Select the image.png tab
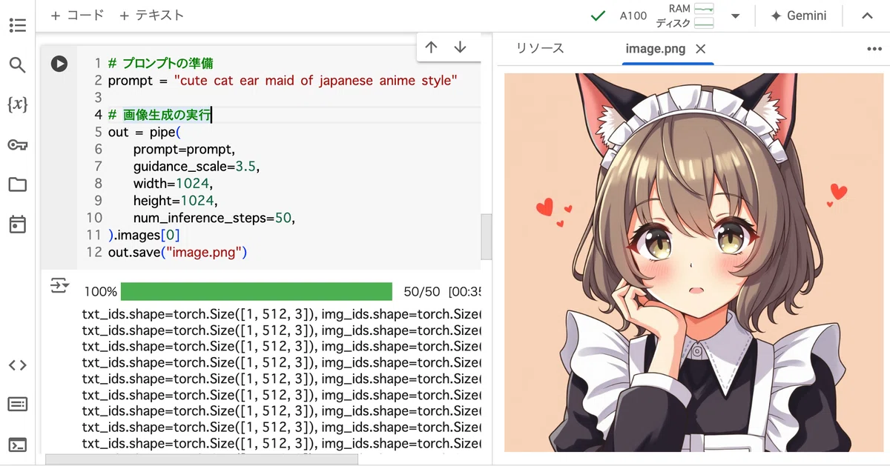Image resolution: width=890 pixels, height=466 pixels. [656, 49]
